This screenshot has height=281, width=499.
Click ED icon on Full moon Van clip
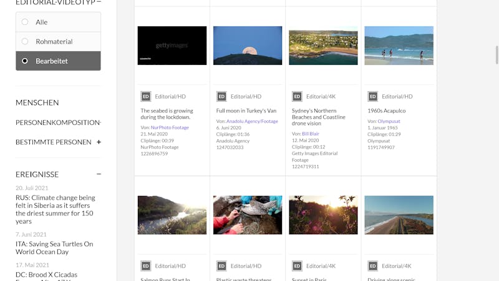click(x=221, y=97)
